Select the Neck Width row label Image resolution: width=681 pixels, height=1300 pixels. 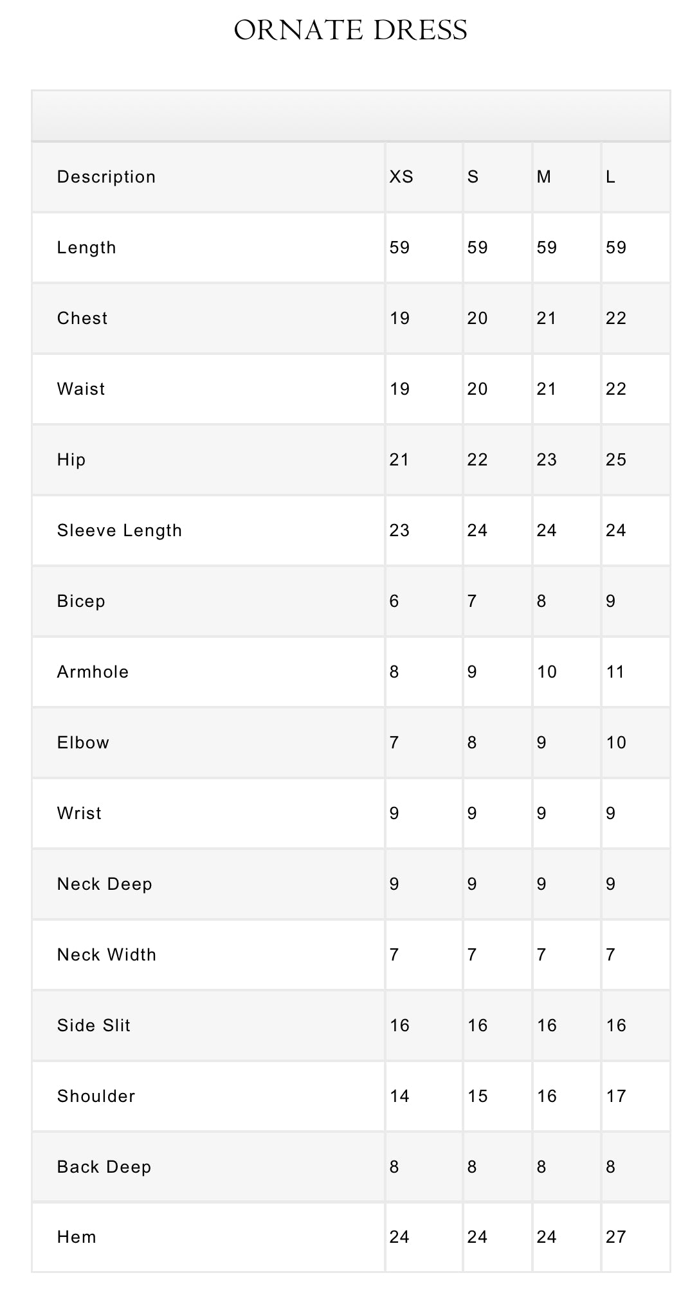coord(107,955)
